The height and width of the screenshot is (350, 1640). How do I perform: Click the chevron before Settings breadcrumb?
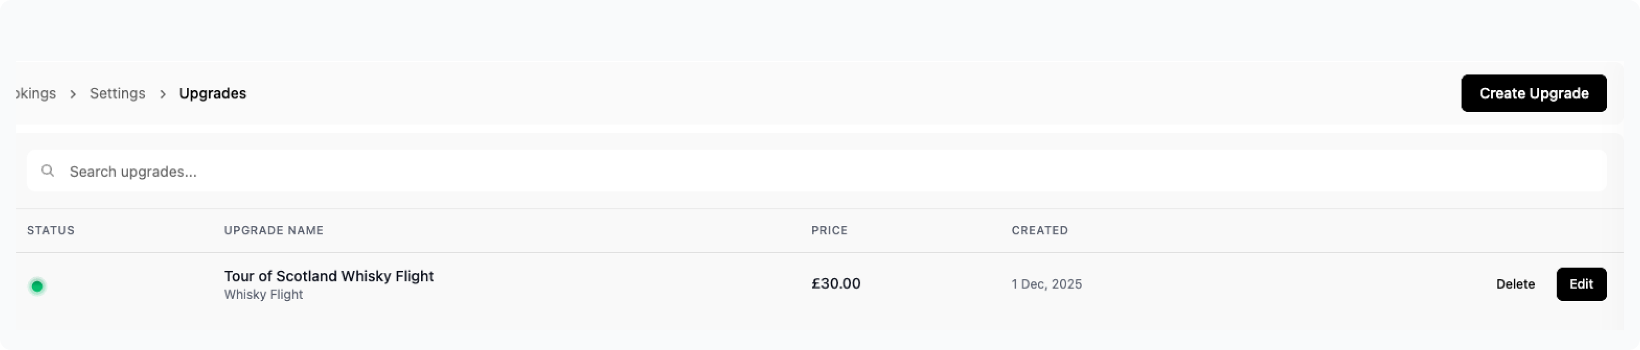click(x=73, y=94)
